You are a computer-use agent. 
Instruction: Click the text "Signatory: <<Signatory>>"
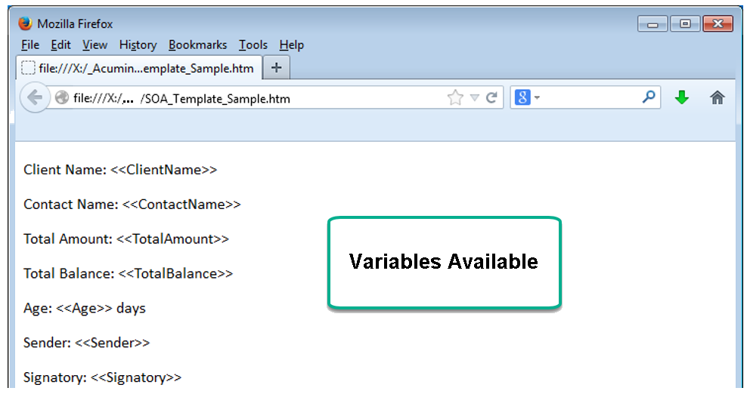[x=102, y=377]
